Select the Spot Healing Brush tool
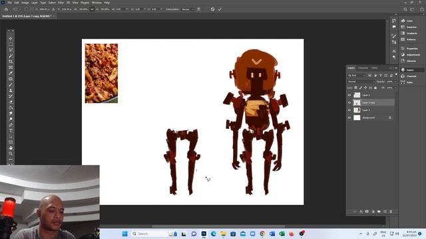Viewport: 426px width, 239px height. click(x=11, y=79)
